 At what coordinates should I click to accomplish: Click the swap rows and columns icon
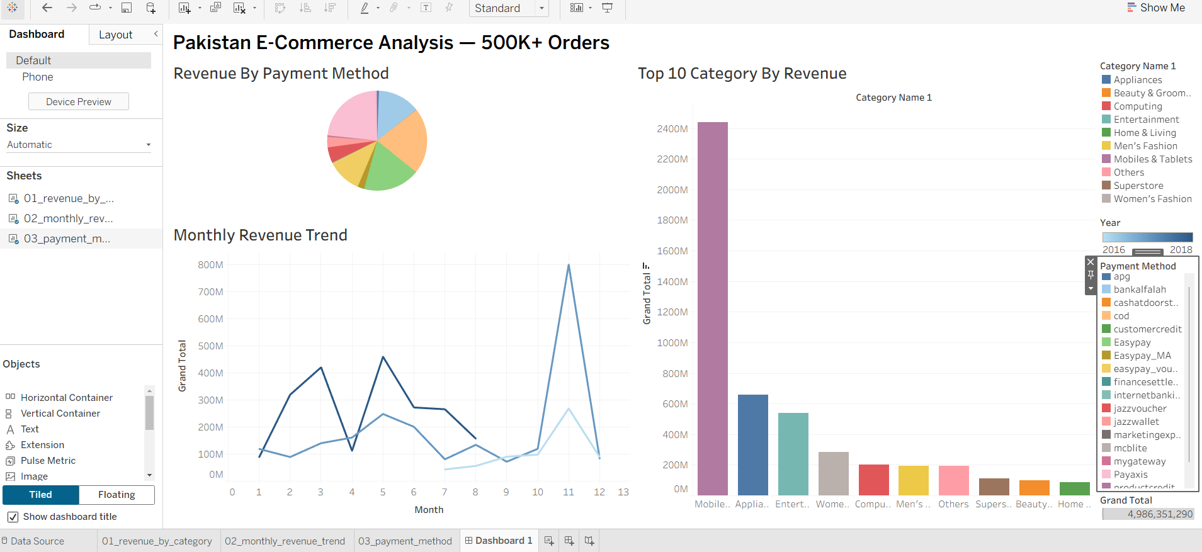280,8
